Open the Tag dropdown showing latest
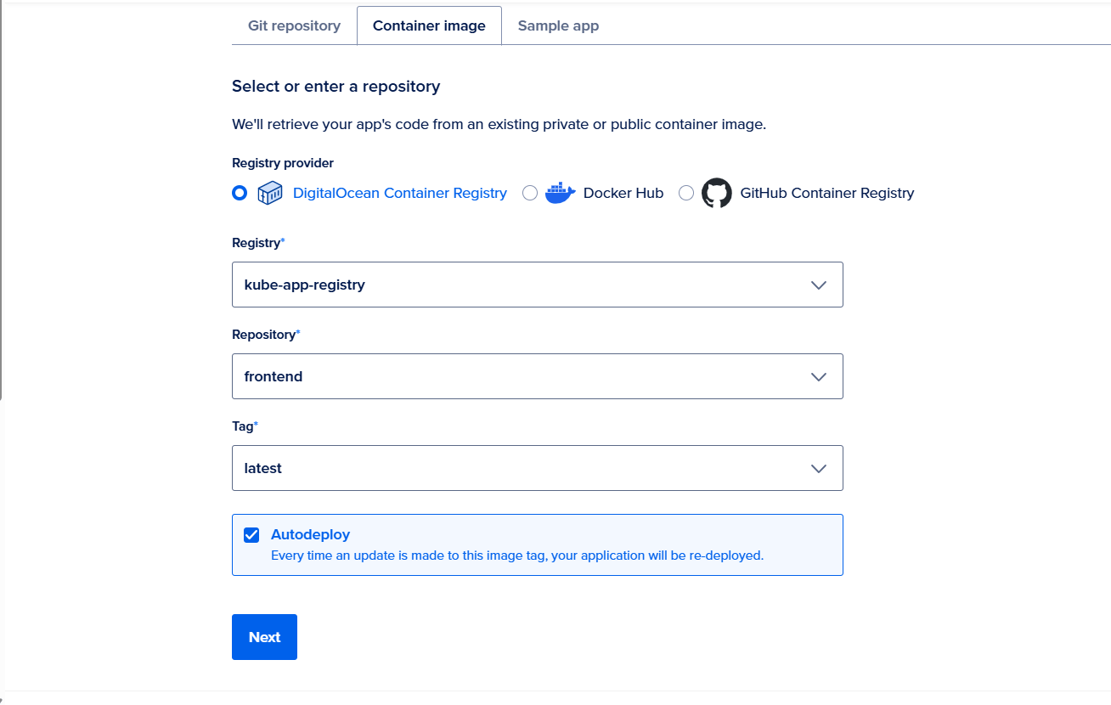The width and height of the screenshot is (1111, 705). click(x=538, y=468)
